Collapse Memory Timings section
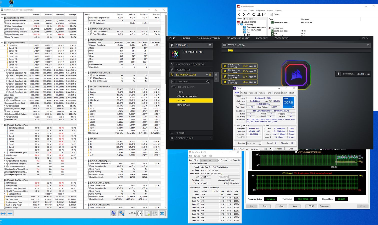Image resolution: width=378 pixels, height=225 pixels. click(x=86, y=40)
